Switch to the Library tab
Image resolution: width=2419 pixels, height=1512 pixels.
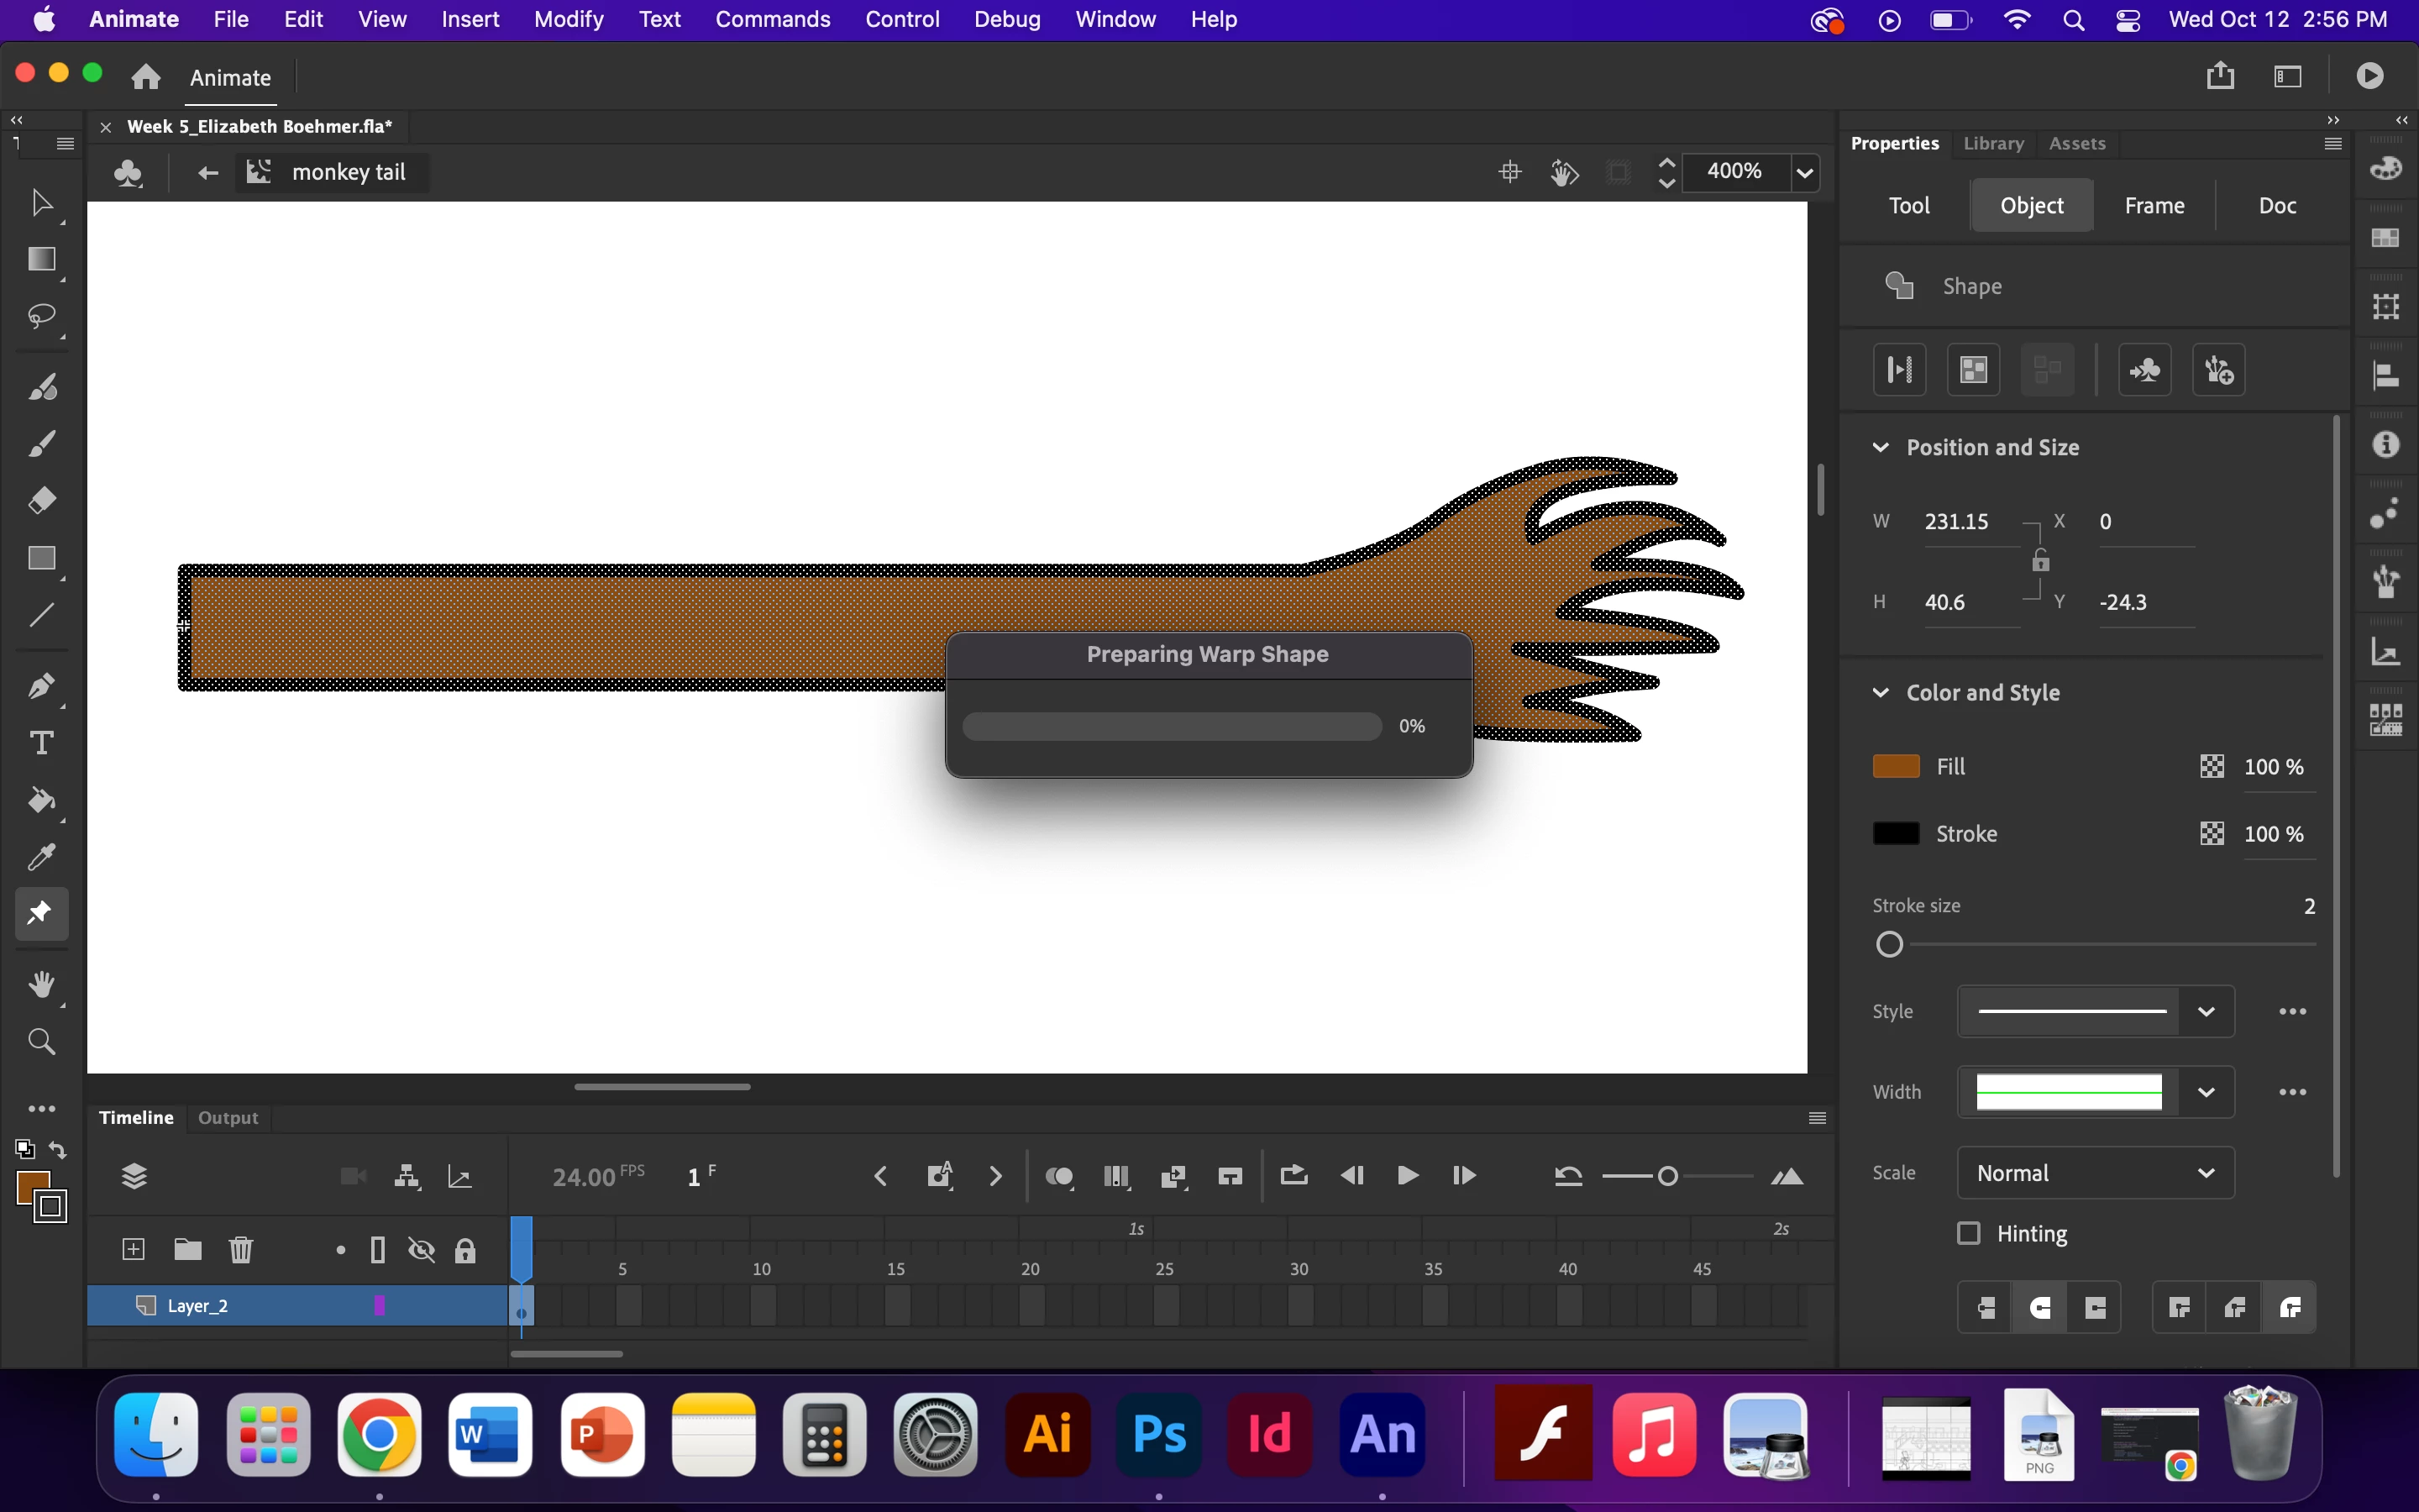pyautogui.click(x=1992, y=143)
